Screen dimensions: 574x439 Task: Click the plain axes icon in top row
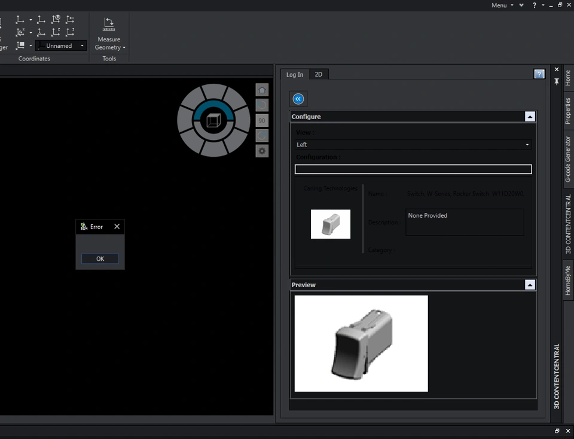point(41,20)
